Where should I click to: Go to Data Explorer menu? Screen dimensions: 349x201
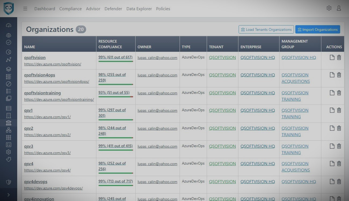[139, 9]
